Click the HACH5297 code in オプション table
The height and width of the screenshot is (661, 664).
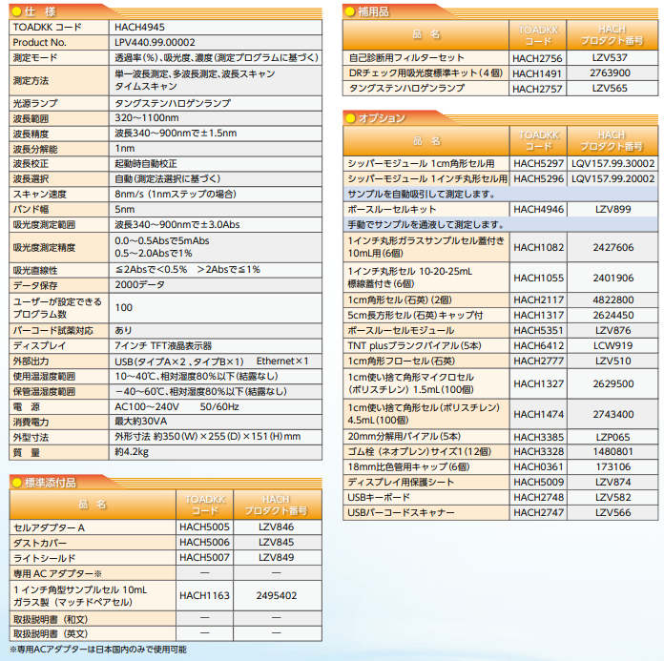pos(537,164)
